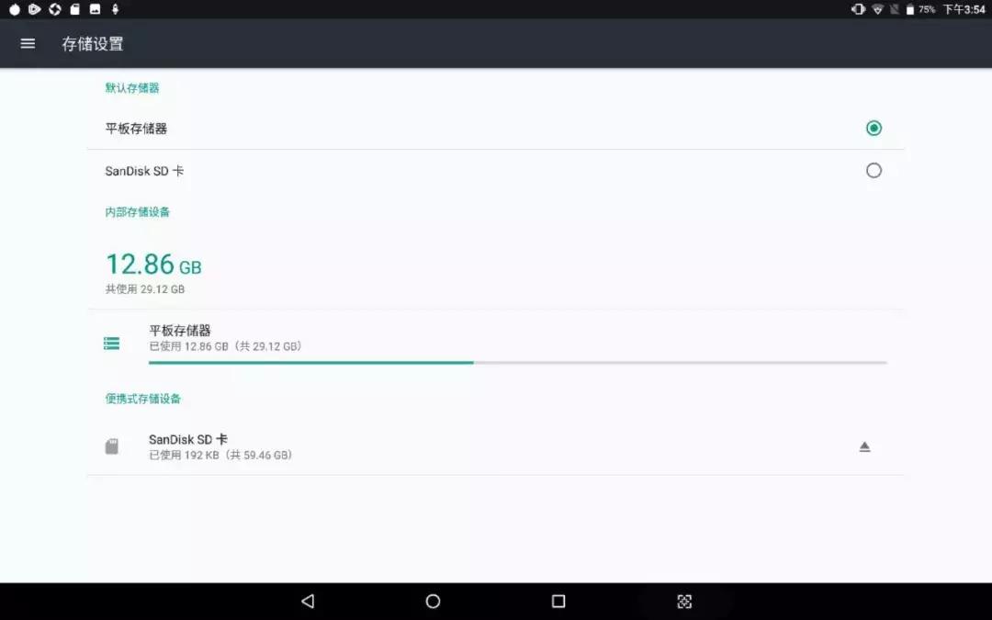Image resolution: width=992 pixels, height=620 pixels.
Task: Tap the Android home circle button
Action: point(433,601)
